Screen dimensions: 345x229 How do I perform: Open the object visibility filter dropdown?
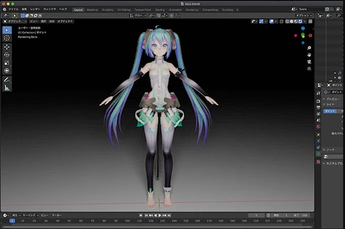[x=254, y=21]
